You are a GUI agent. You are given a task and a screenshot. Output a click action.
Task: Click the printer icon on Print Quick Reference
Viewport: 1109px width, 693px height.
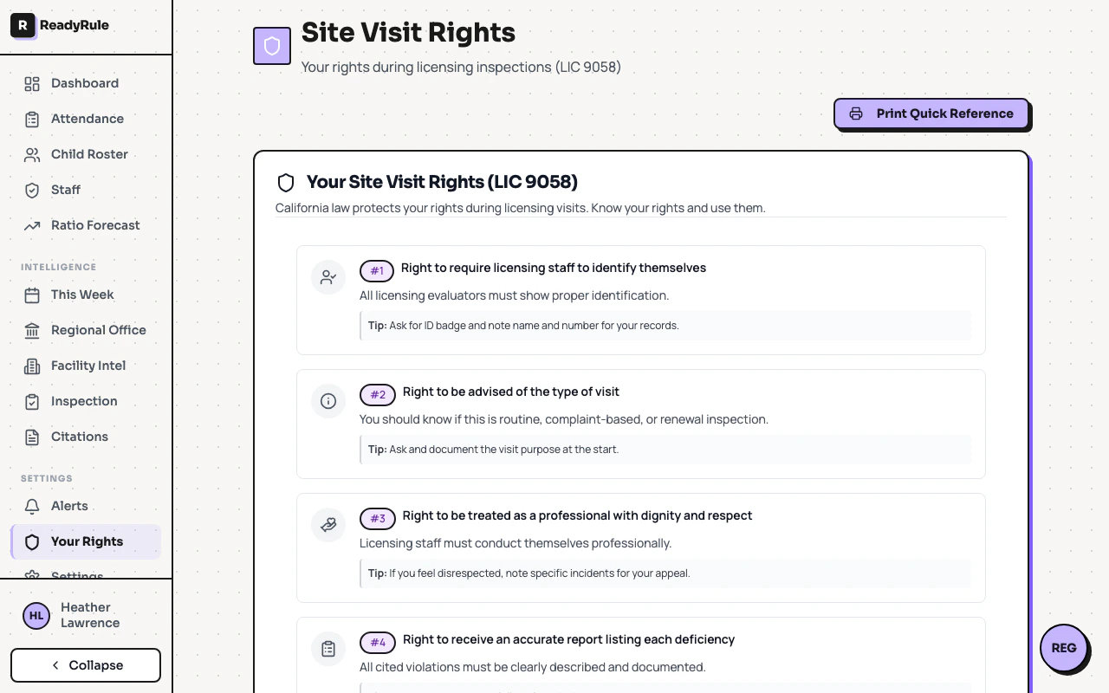(856, 113)
